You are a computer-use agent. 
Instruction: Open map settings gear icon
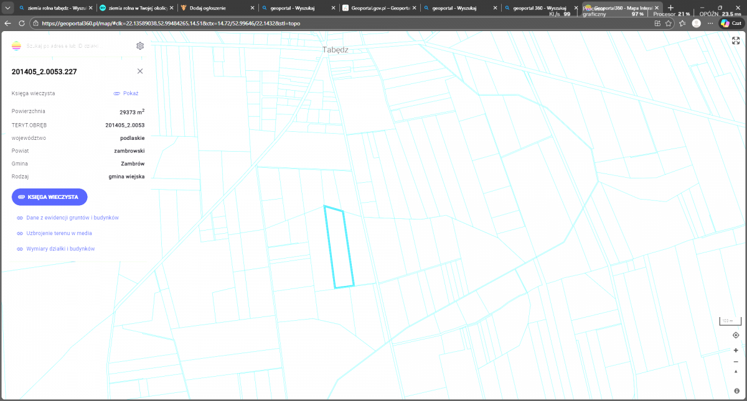point(140,46)
